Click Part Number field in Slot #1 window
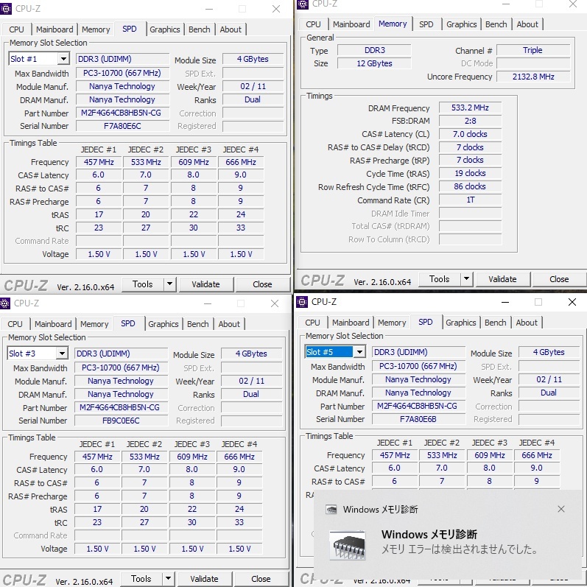587x587 pixels. [122, 113]
